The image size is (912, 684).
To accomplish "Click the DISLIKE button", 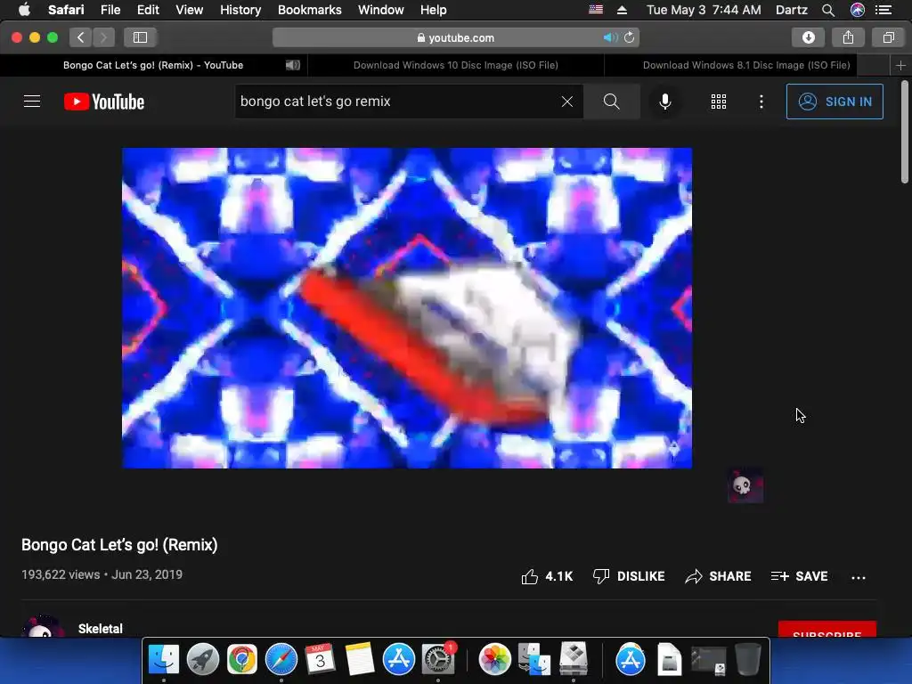I will coord(628,576).
